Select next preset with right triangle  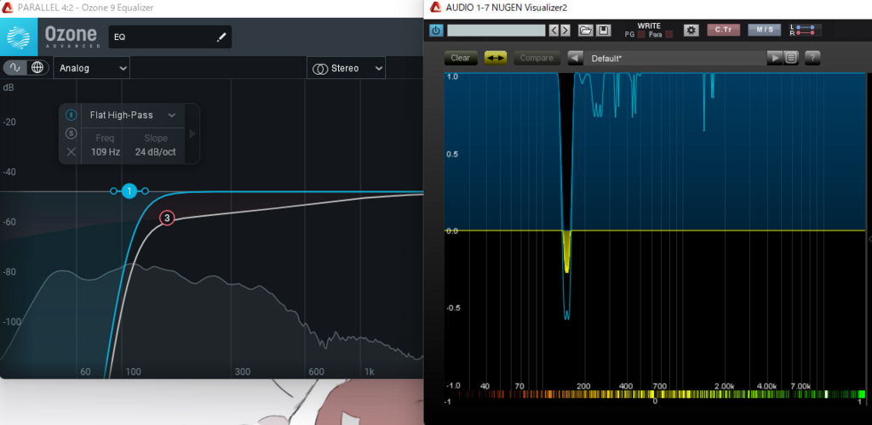(x=774, y=58)
